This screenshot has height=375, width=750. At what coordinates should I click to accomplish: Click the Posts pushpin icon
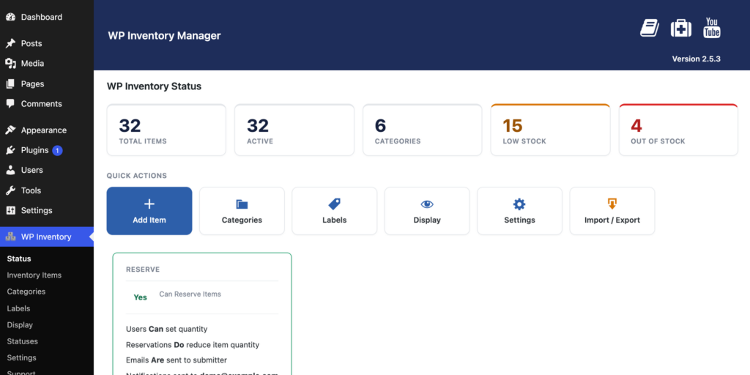tap(10, 43)
